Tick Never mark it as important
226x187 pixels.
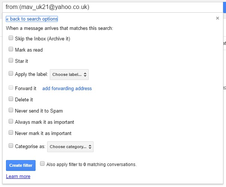(11, 133)
